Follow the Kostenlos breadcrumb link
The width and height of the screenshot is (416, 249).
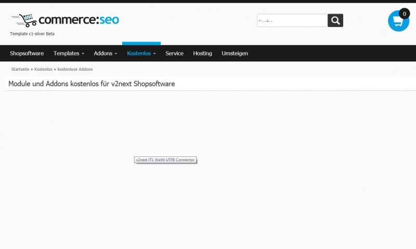(43, 69)
